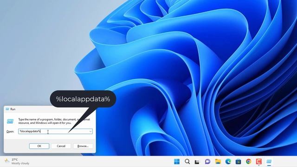Click the Run icon in the dialog title bar
The image size is (297, 167).
click(x=7, y=109)
